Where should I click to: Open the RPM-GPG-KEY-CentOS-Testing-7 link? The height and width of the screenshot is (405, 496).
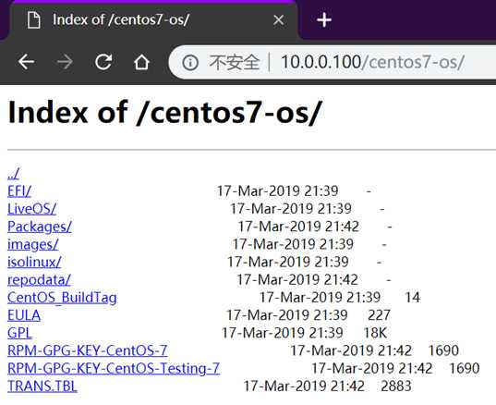coord(114,368)
